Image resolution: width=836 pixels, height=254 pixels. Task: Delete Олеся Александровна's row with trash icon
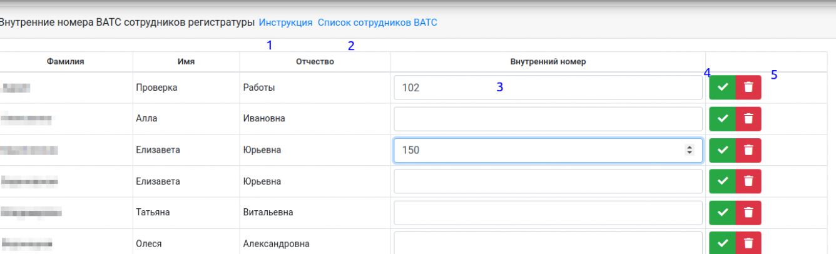tap(748, 243)
